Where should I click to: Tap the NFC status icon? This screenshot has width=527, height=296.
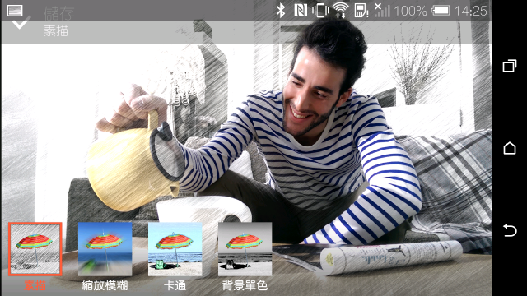click(x=300, y=11)
